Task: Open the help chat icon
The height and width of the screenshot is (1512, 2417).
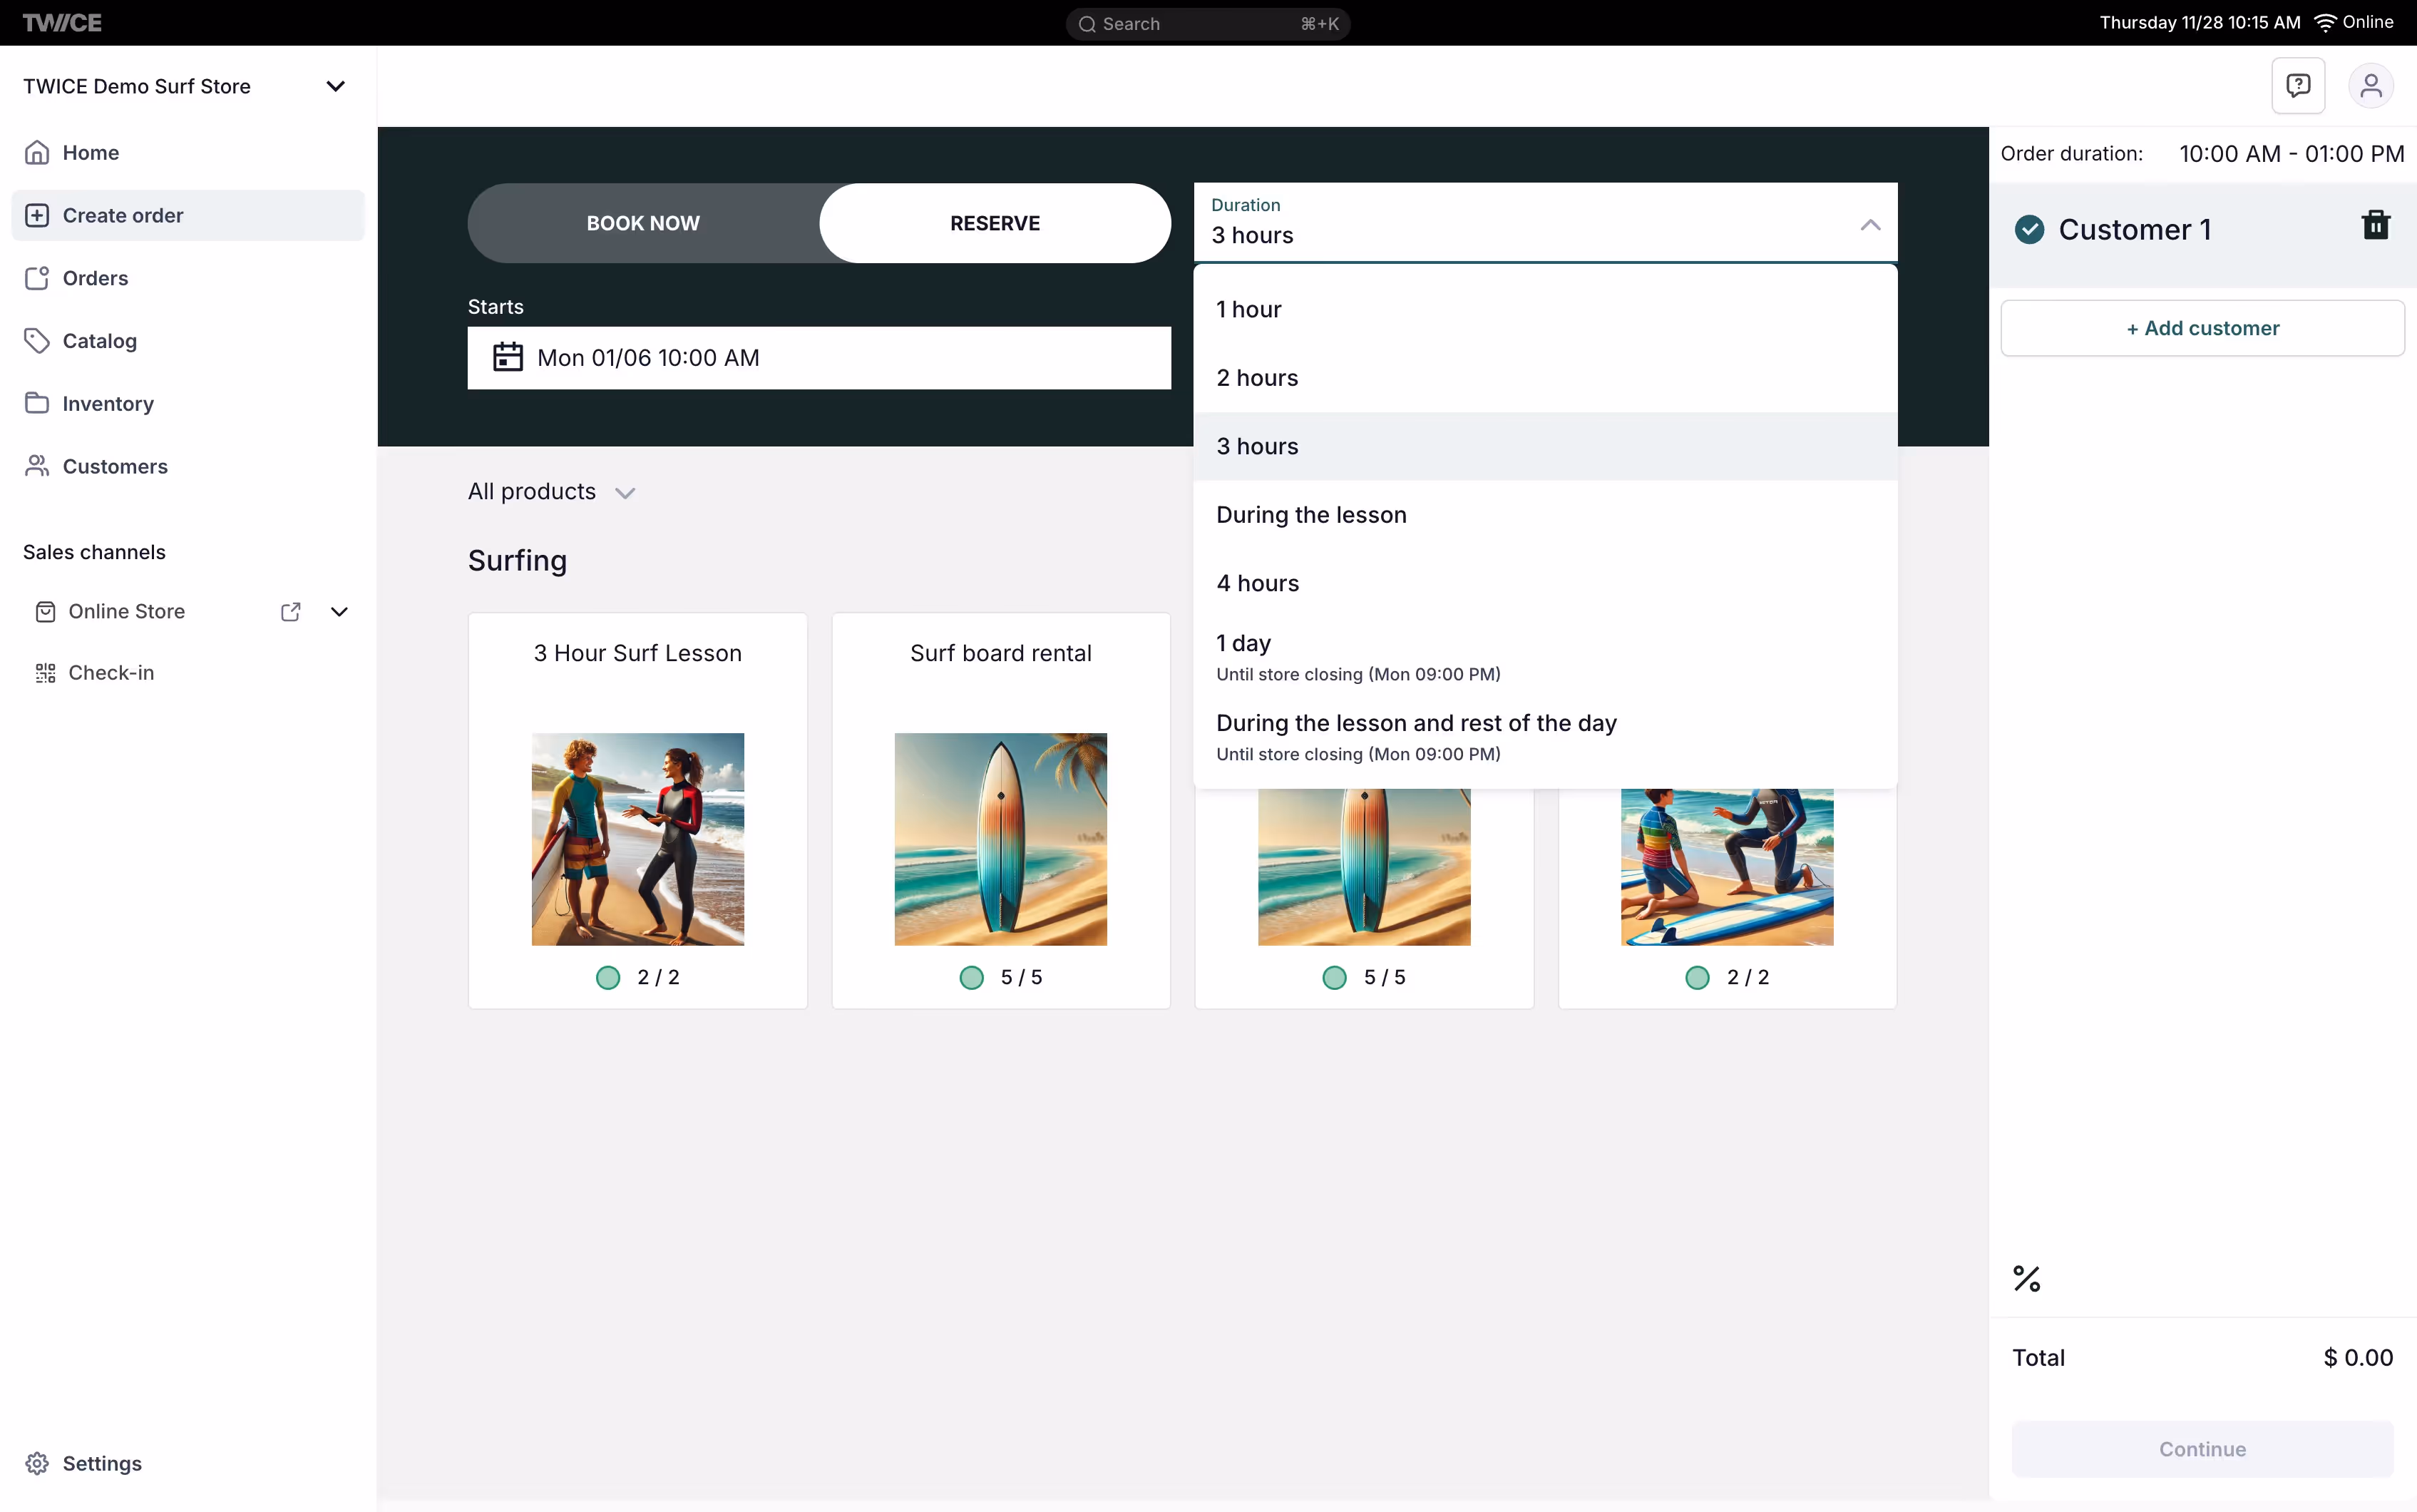Action: click(x=2298, y=86)
